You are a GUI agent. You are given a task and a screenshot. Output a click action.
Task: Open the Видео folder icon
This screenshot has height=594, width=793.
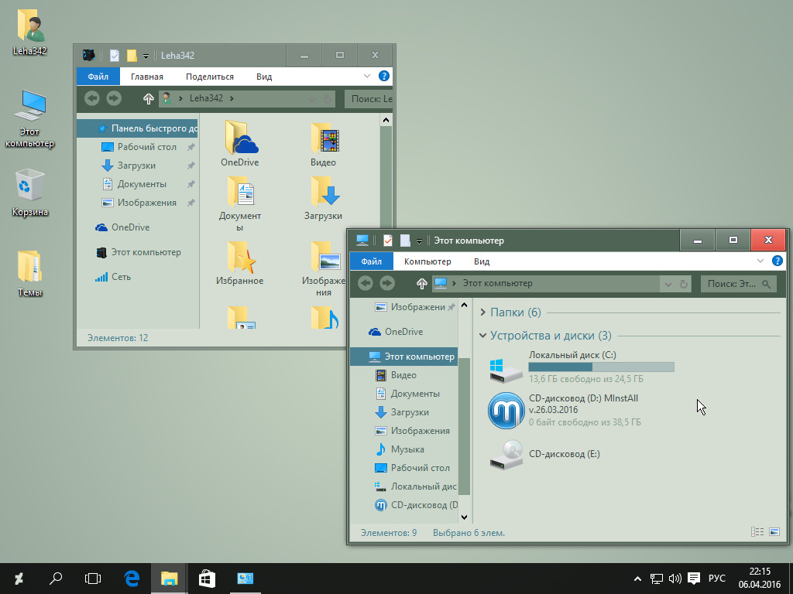324,139
